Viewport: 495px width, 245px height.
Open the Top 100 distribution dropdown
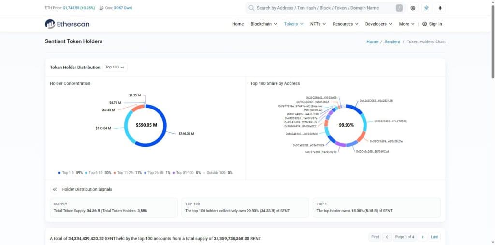(x=115, y=67)
